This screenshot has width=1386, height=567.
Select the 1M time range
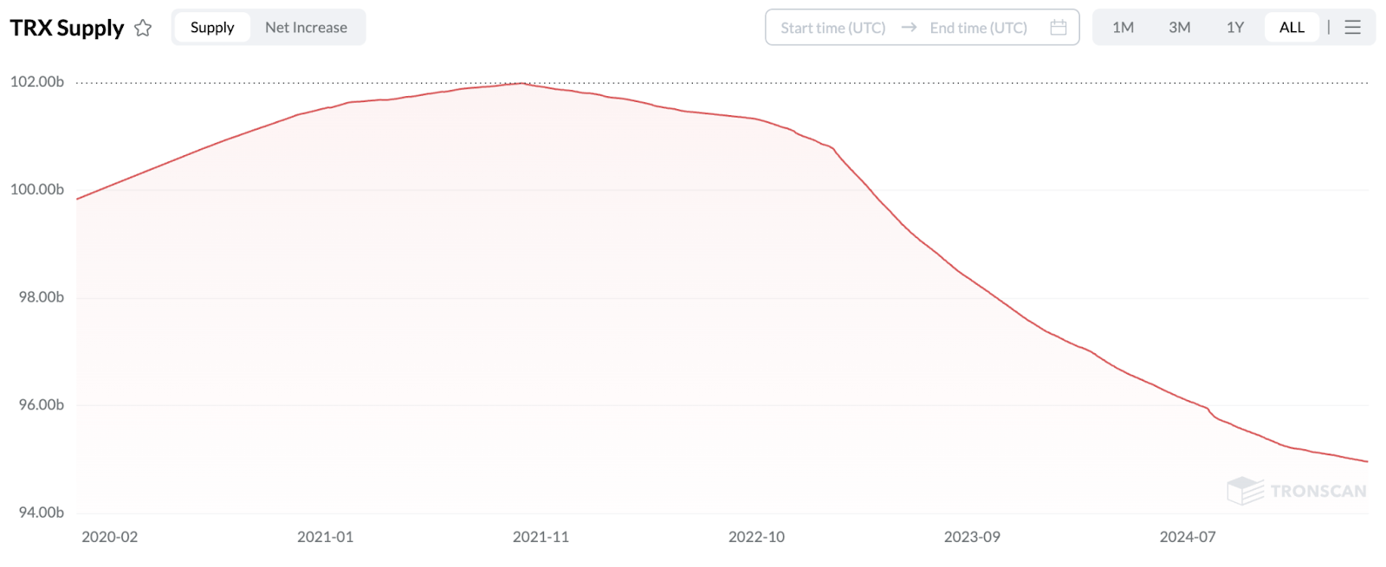1123,28
